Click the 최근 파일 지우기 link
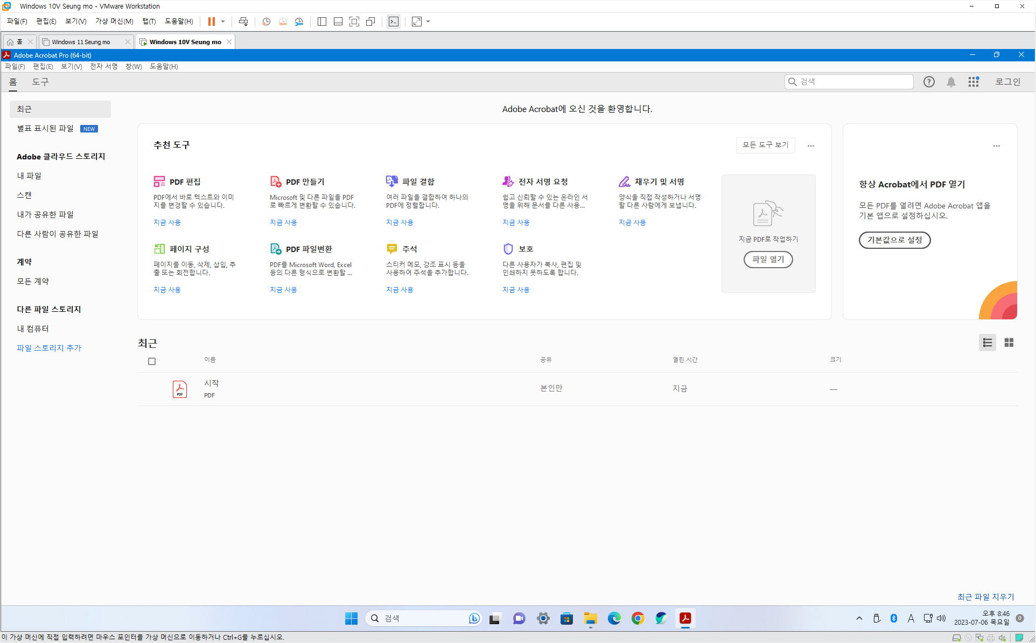The width and height of the screenshot is (1036, 643). coord(985,597)
